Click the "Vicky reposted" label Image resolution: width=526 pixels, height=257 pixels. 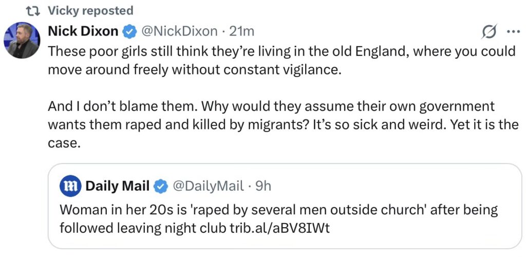click(x=90, y=10)
